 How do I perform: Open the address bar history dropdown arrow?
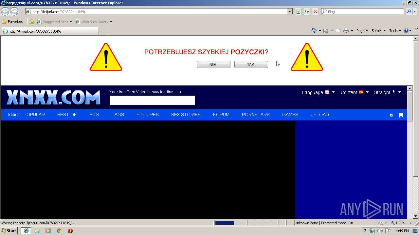click(290, 11)
